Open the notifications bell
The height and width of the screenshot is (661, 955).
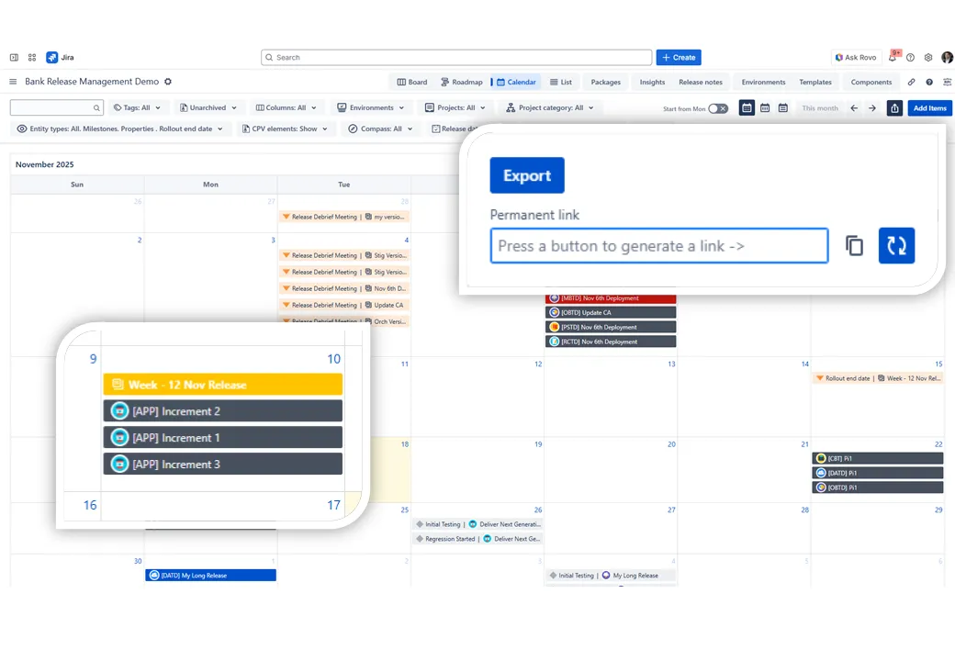click(x=893, y=57)
